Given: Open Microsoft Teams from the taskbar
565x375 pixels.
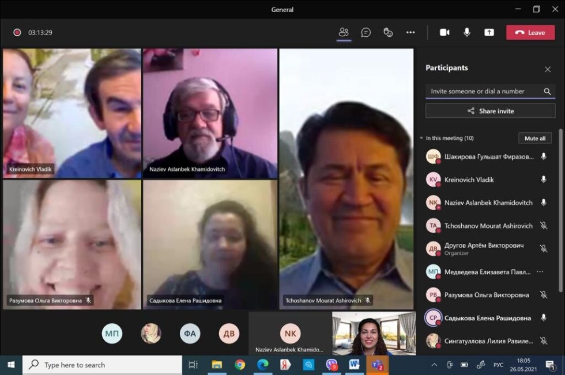Looking at the screenshot, I should [377, 365].
